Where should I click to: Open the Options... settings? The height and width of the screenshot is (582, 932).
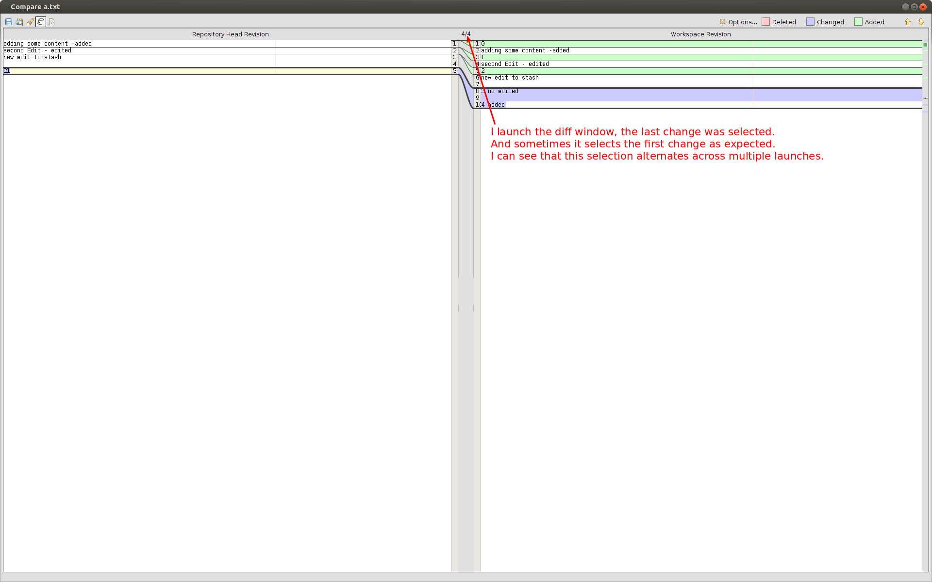click(742, 22)
